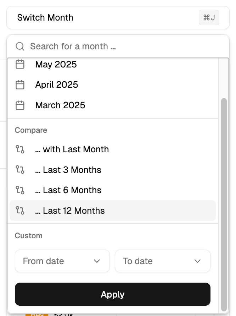The height and width of the screenshot is (316, 236).
Task: Click compare icon for Last 6 Months
Action: (x=20, y=190)
